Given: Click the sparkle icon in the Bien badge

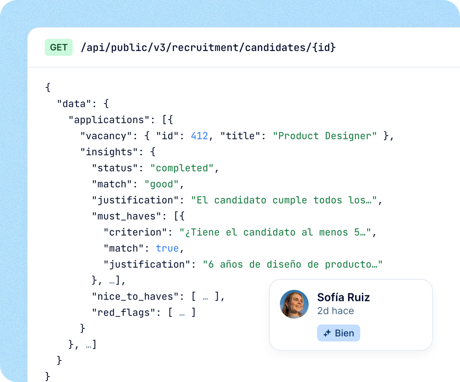Looking at the screenshot, I should [327, 333].
